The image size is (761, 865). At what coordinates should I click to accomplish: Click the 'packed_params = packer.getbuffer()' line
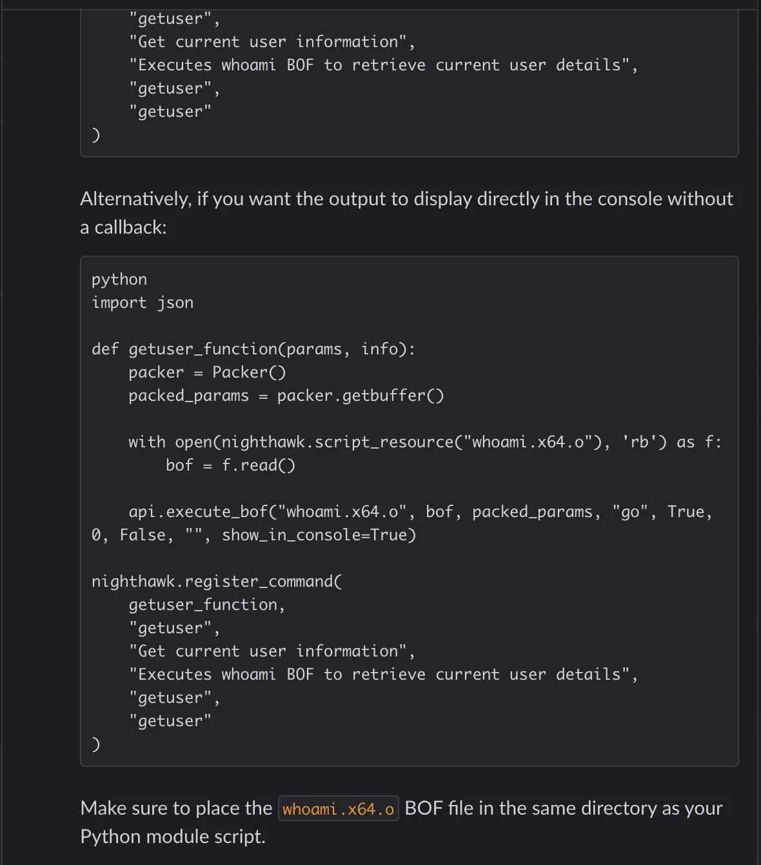point(286,396)
